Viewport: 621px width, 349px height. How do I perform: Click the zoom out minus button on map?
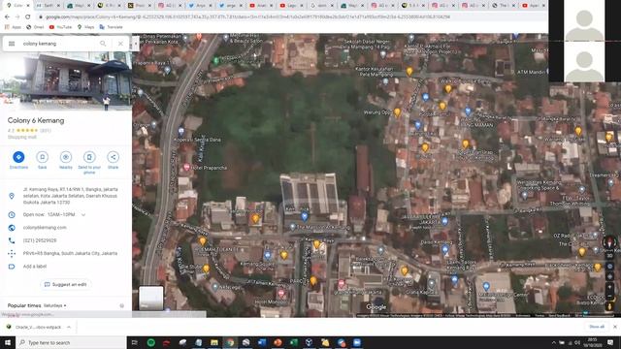pos(610,296)
